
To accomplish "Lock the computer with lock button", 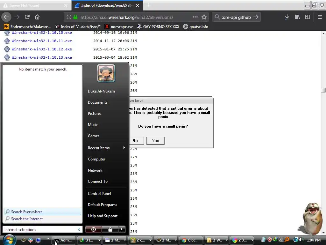I will [110, 229].
